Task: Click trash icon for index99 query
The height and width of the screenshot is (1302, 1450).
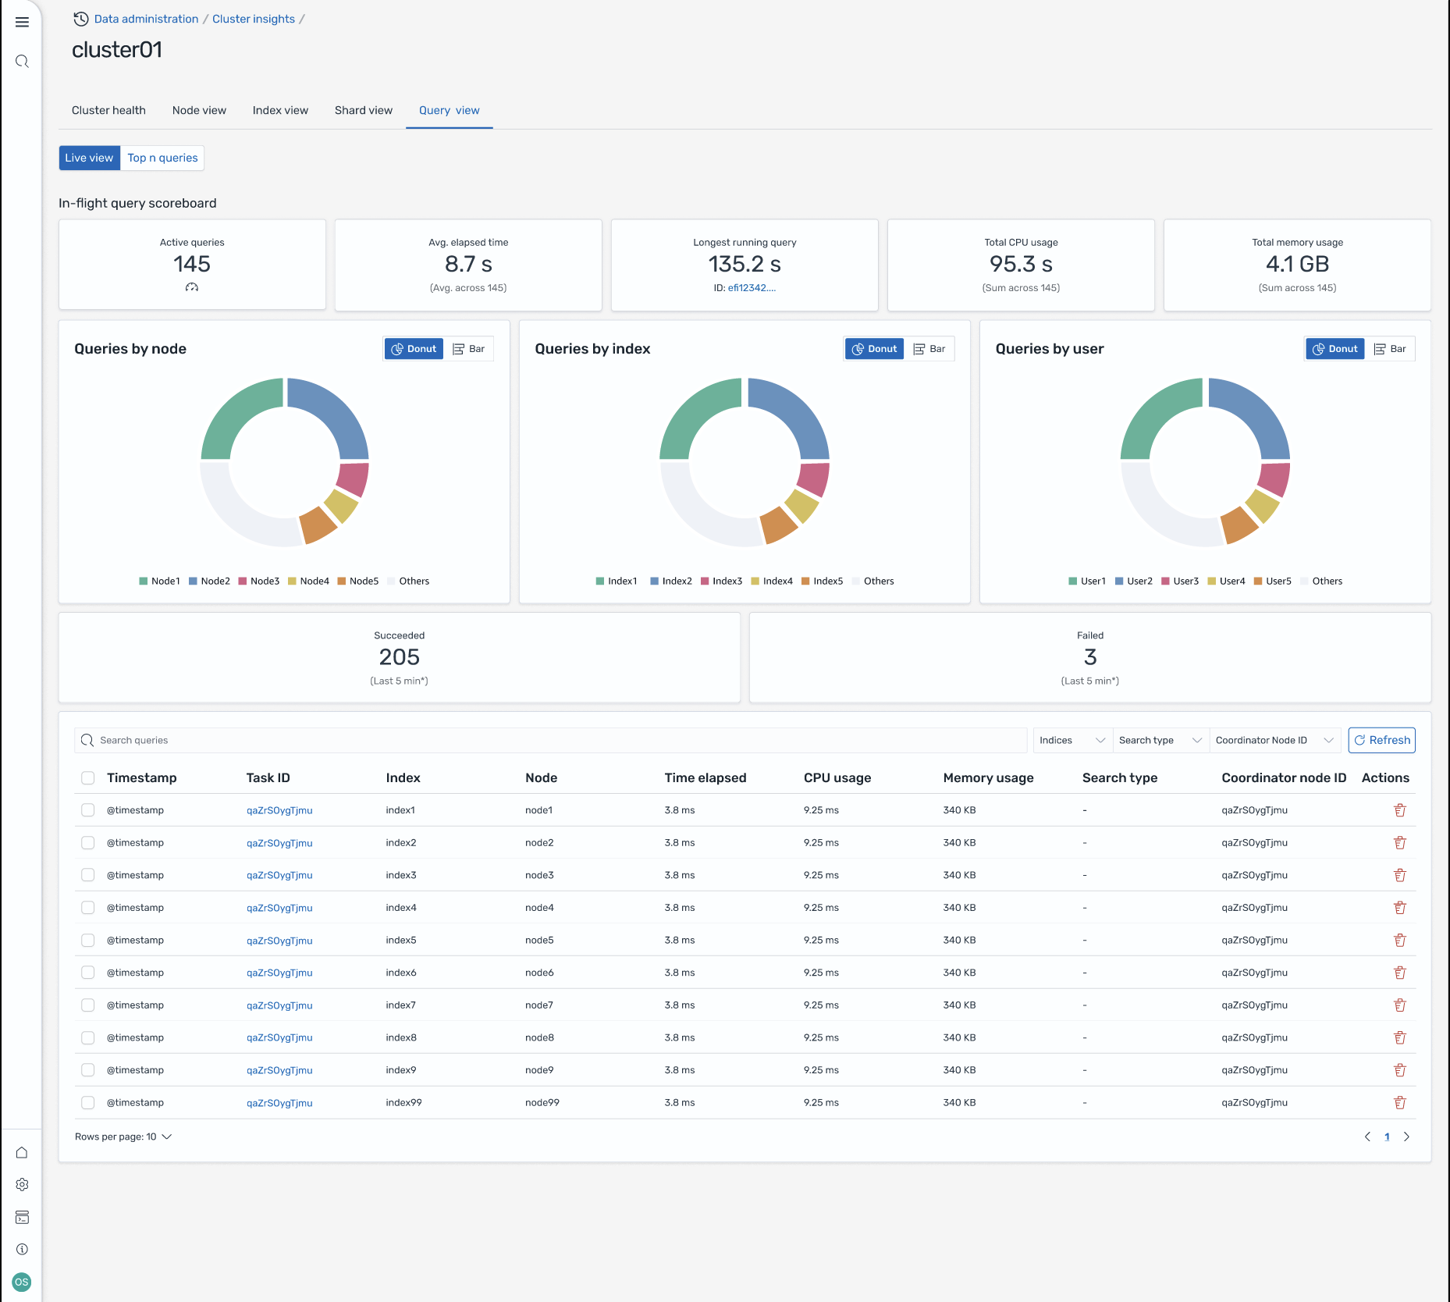Action: point(1399,1102)
